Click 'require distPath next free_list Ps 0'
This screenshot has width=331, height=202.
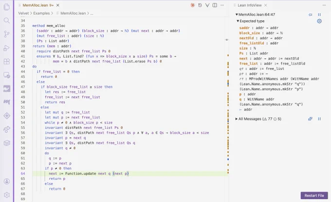[74, 51]
